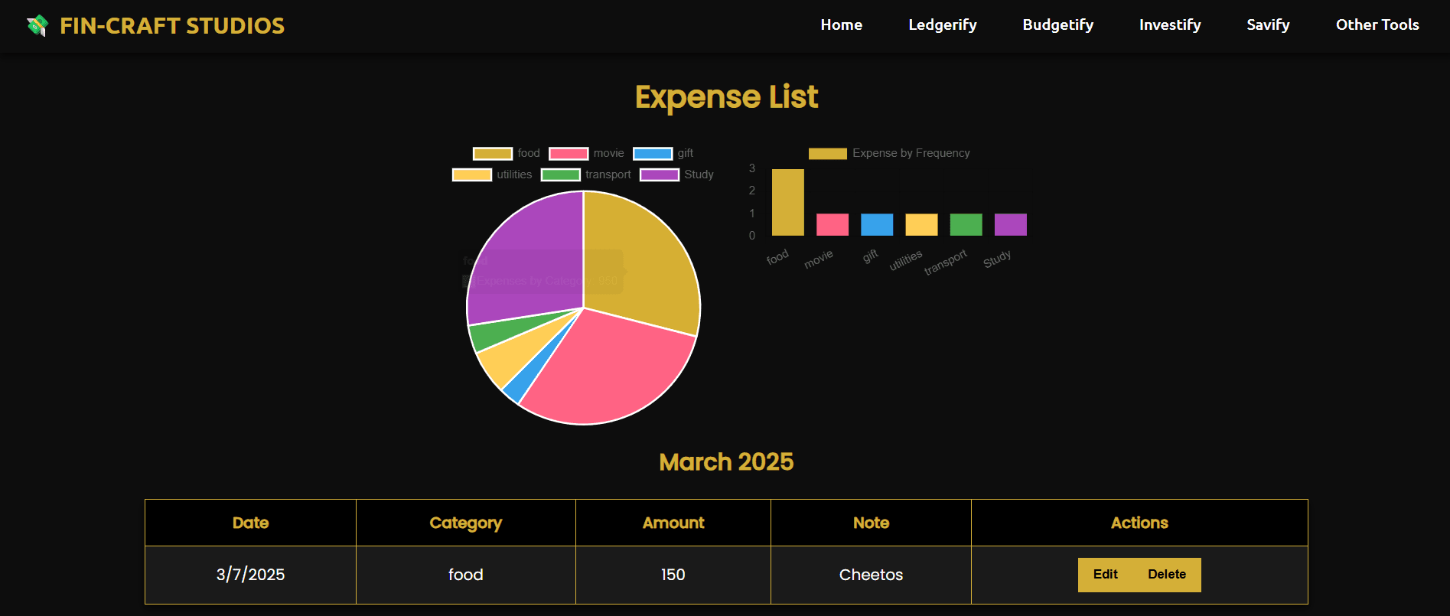Click the pink movie bar
The image size is (1450, 616).
tap(833, 224)
